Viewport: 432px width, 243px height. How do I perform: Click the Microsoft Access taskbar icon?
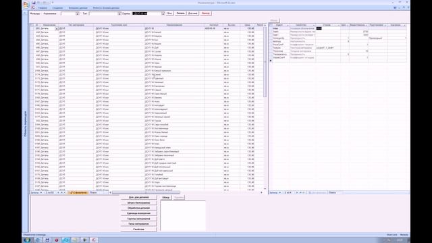(x=94, y=240)
